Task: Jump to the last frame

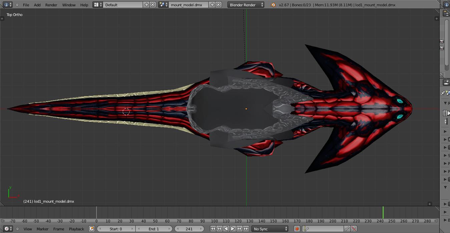Action: [246, 229]
